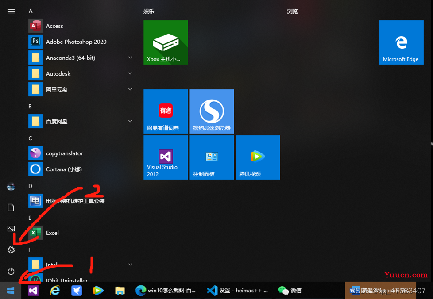
Task: Expand the Autodesk folder chevron
Action: click(x=130, y=74)
